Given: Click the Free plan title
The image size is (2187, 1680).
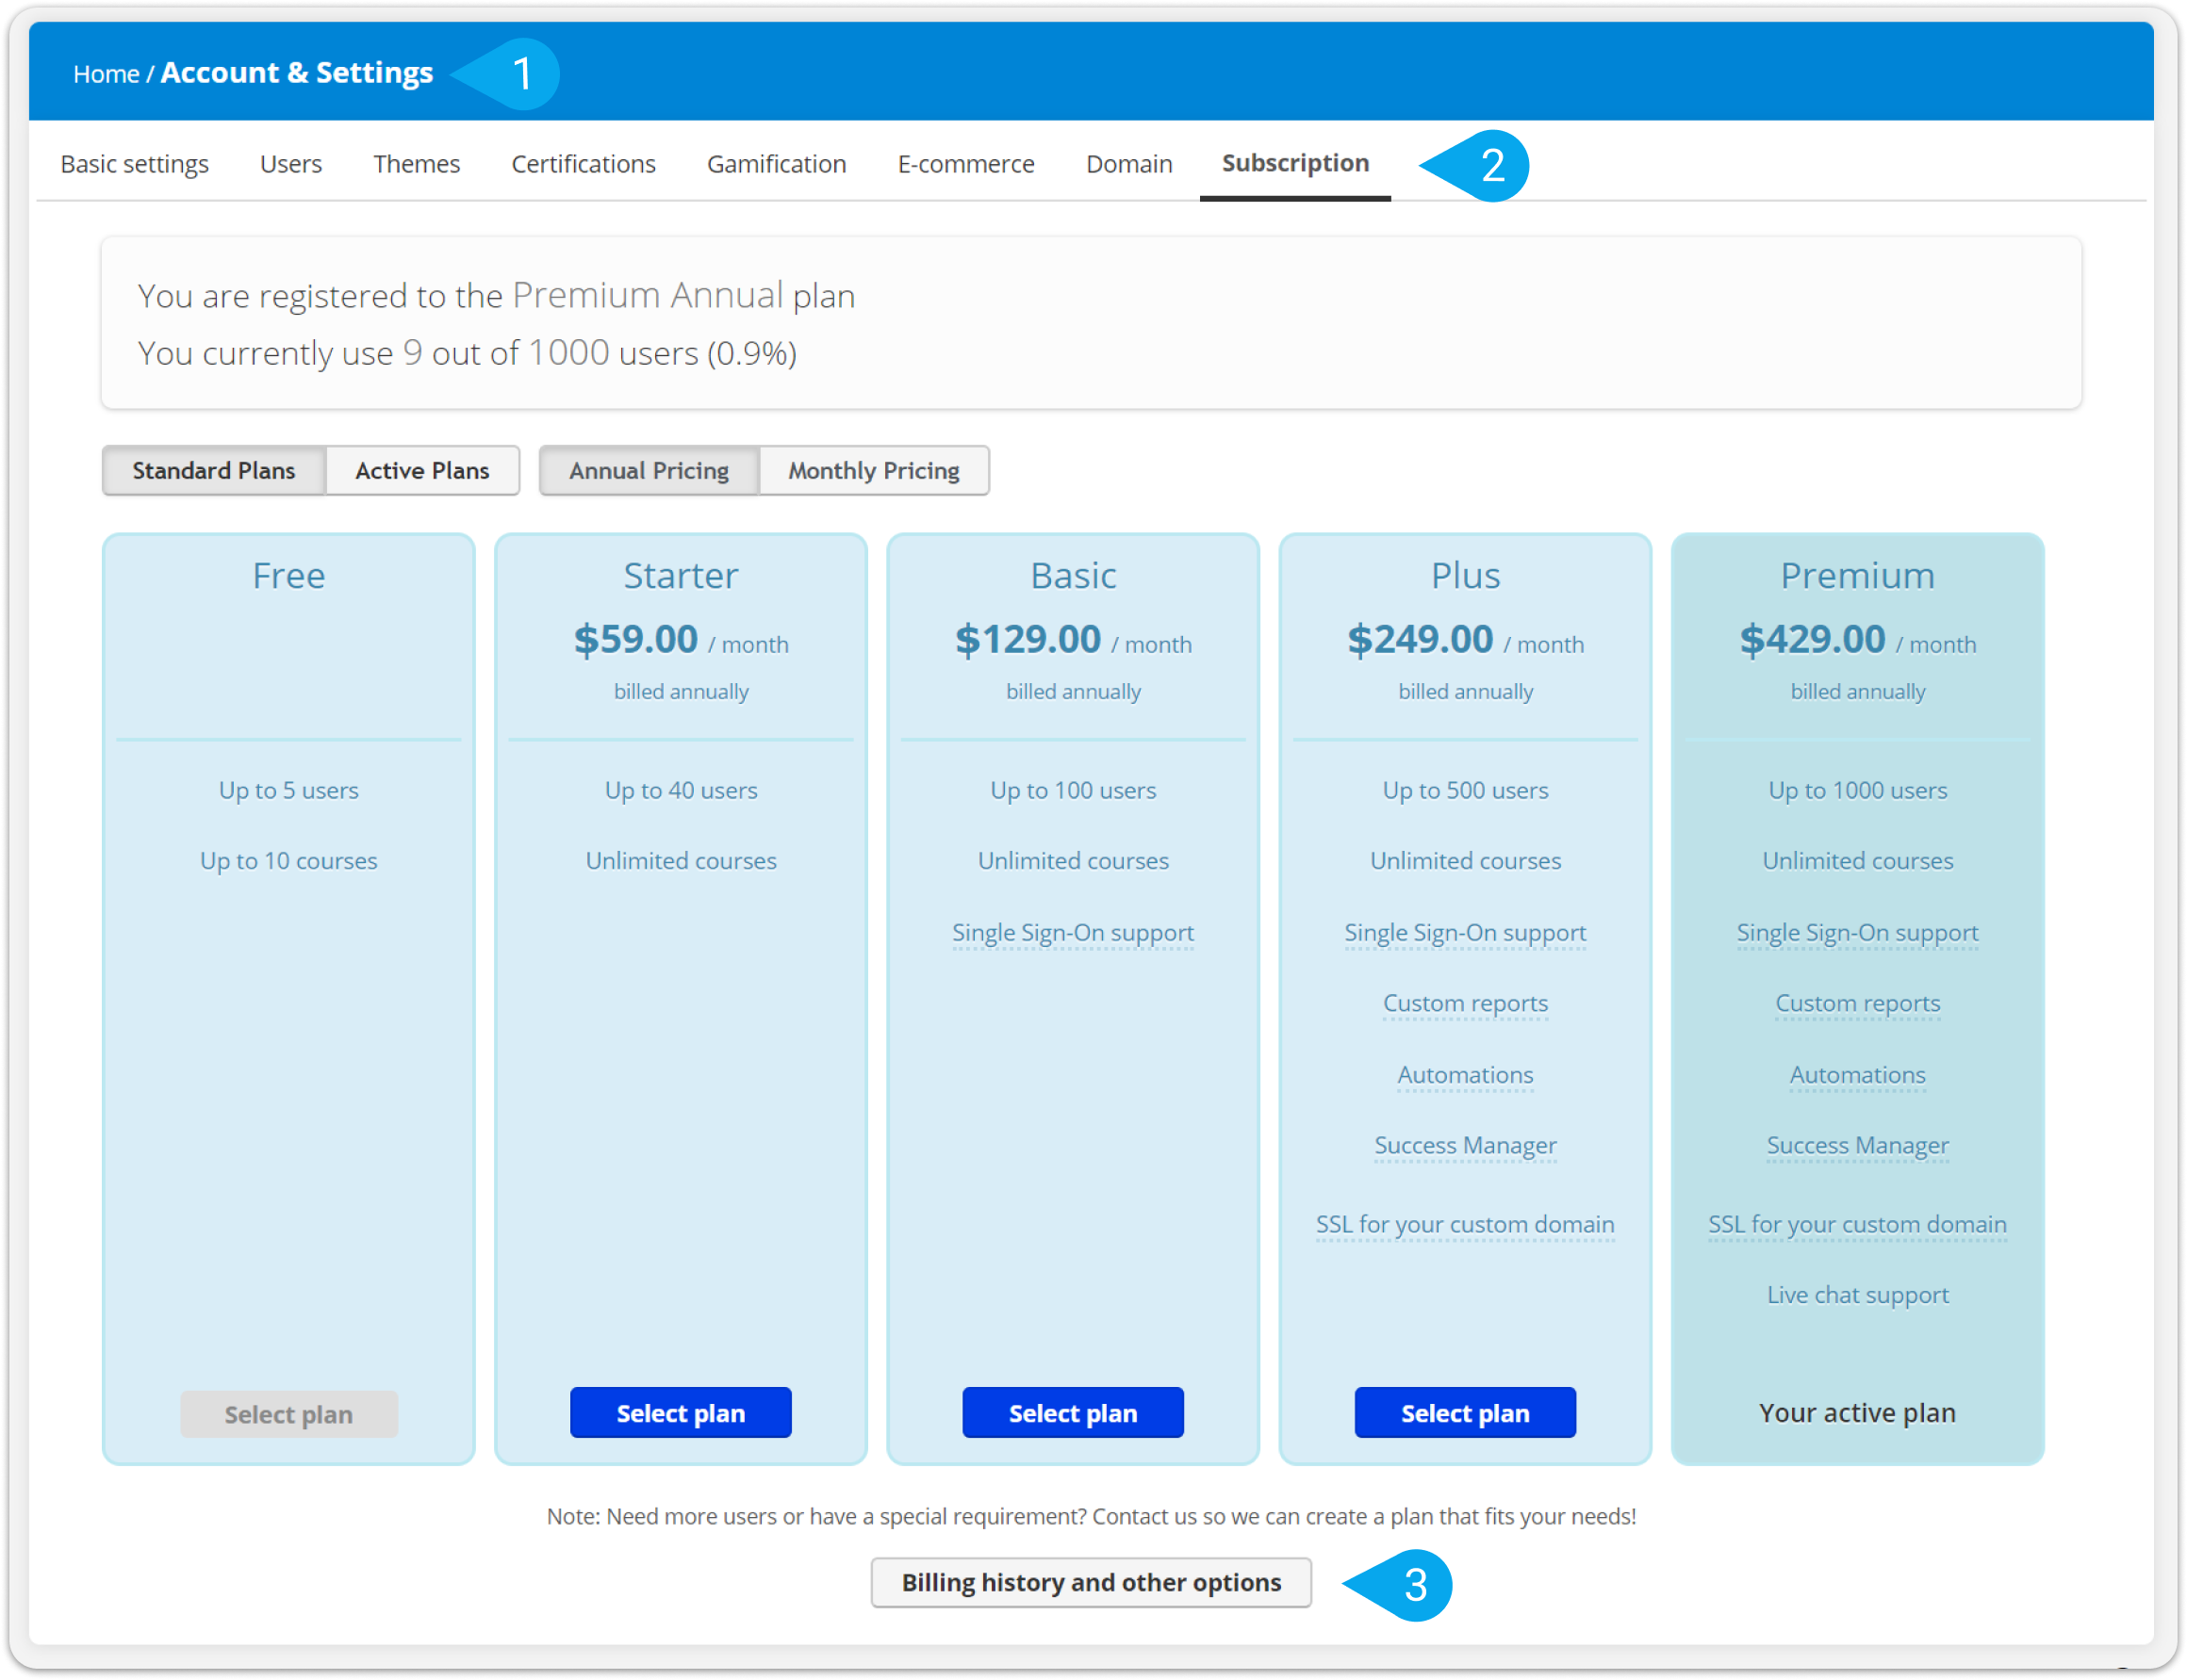Looking at the screenshot, I should point(289,576).
